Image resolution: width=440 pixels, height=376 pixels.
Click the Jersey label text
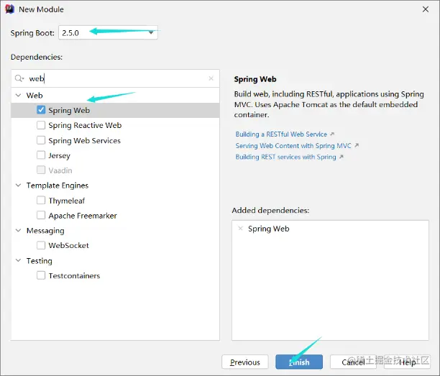pyautogui.click(x=59, y=155)
